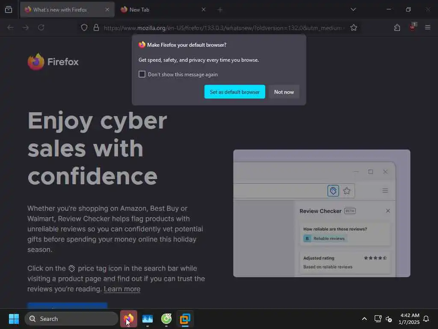
Task: Reload the current page
Action: point(41,27)
